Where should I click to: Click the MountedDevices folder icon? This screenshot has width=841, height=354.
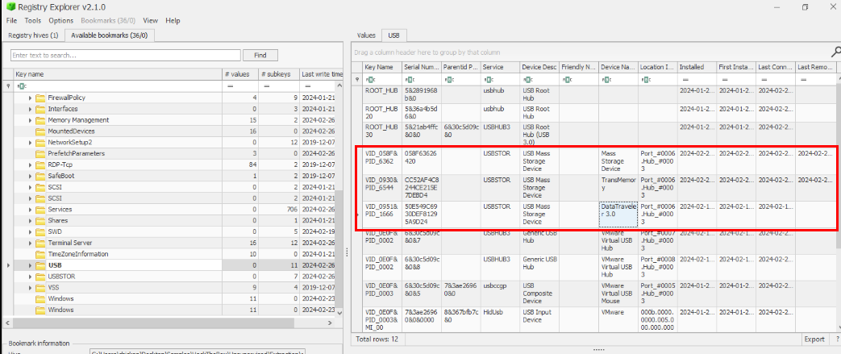40,131
